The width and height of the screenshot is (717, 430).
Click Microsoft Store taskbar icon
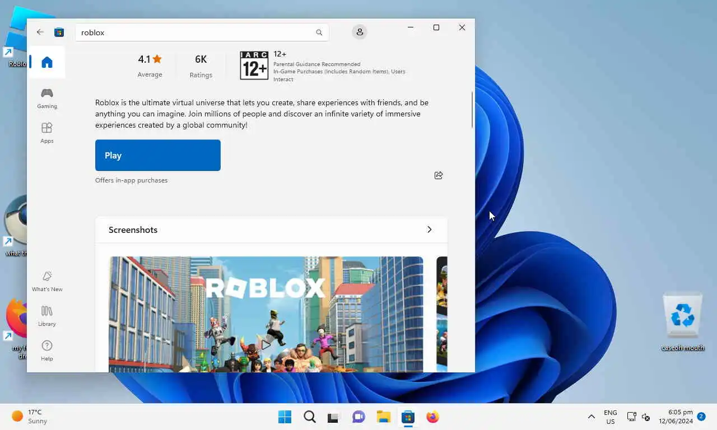click(408, 417)
